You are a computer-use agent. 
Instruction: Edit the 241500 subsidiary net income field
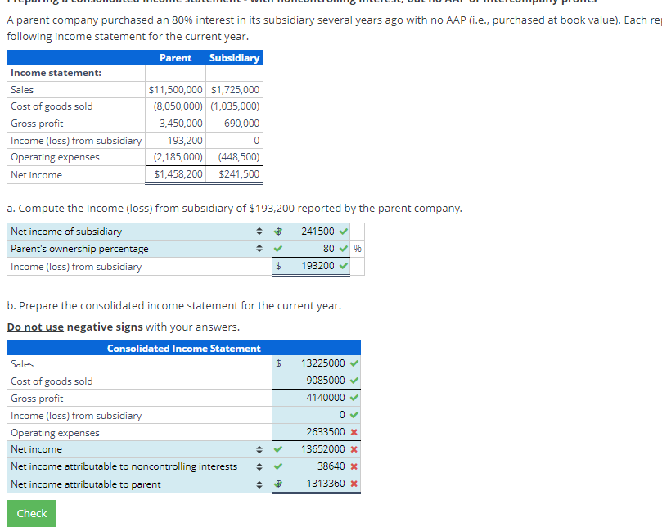point(312,232)
